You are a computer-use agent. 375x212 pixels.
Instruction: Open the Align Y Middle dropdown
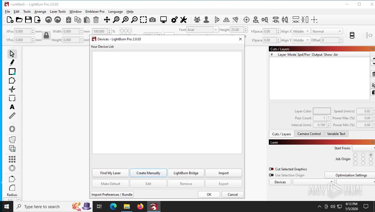[x=301, y=40]
